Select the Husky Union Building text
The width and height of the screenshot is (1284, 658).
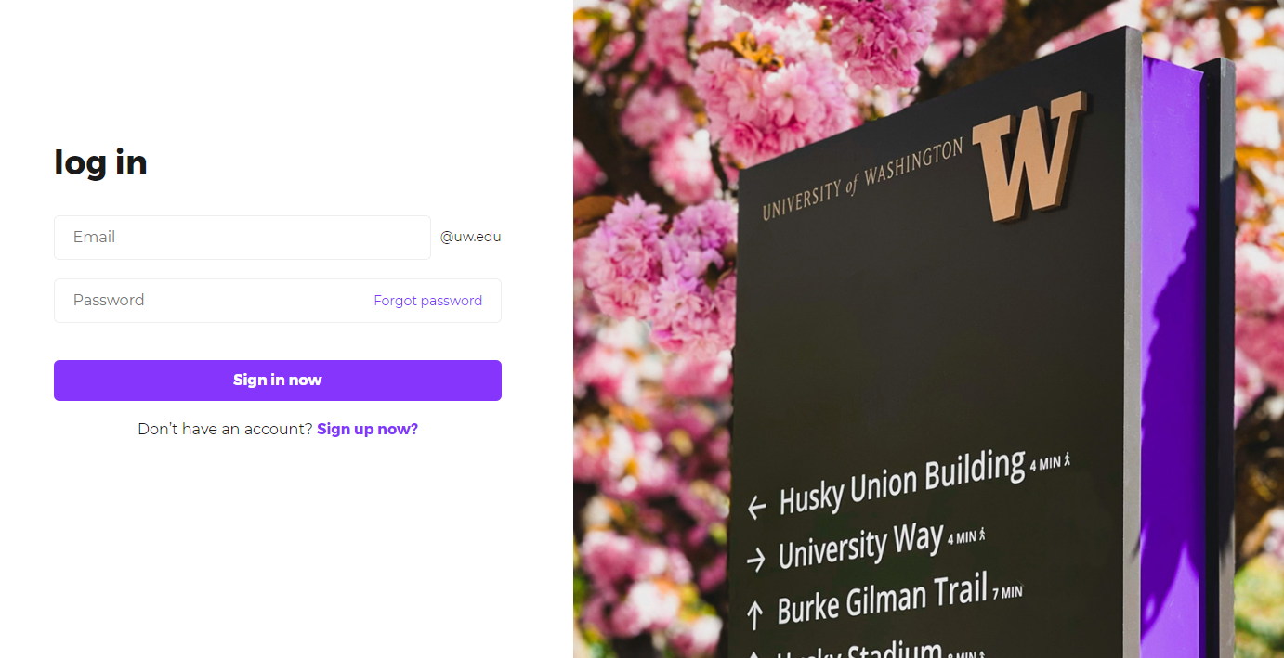tap(901, 483)
